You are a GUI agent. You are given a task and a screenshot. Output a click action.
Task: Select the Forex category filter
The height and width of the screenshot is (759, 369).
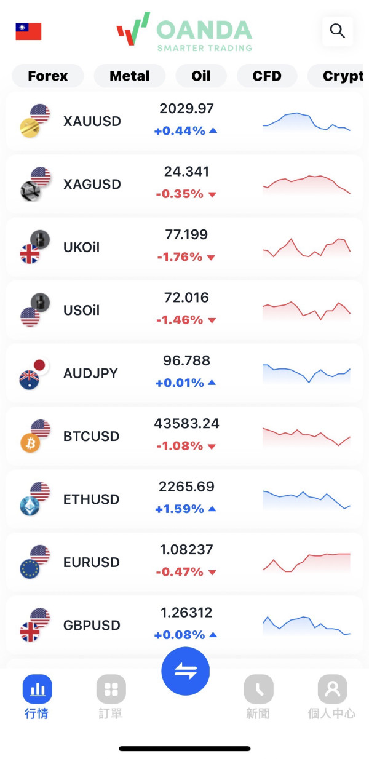click(48, 76)
